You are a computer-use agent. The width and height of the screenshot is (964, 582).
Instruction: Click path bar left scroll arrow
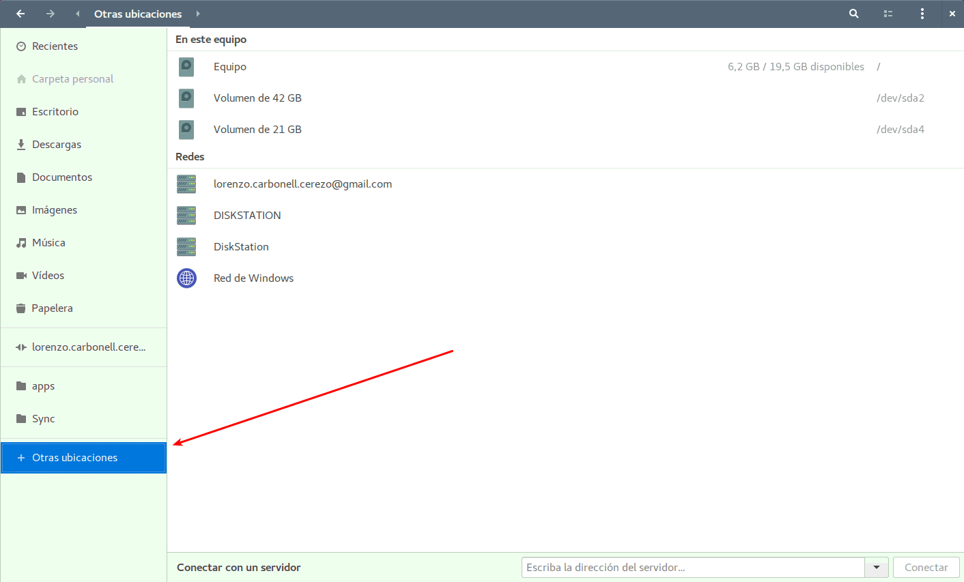click(x=78, y=14)
